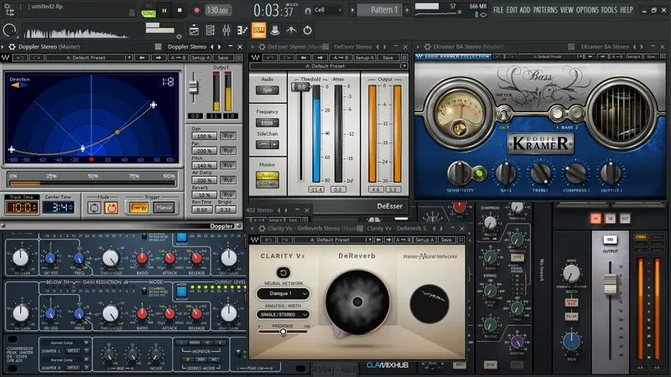Turn the Kramer Sensitivity knob
Viewport: 671px width, 377px height.
point(457,173)
